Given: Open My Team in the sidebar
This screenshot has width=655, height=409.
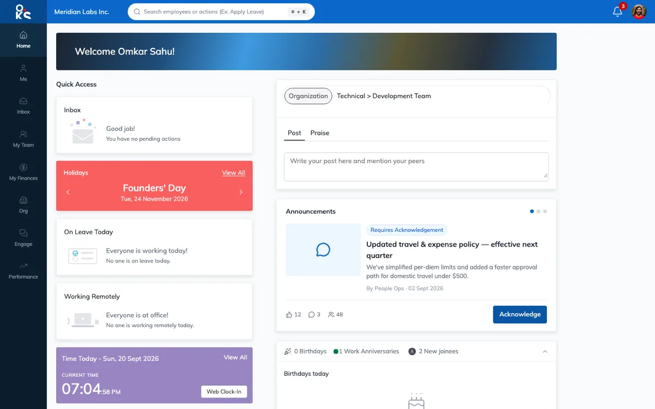Looking at the screenshot, I should pyautogui.click(x=23, y=139).
